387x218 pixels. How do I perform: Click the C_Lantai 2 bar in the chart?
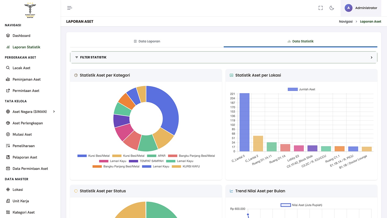coord(258,143)
